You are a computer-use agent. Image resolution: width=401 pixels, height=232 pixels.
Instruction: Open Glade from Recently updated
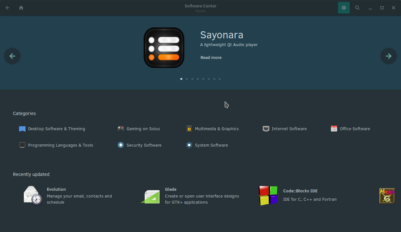tap(171, 189)
